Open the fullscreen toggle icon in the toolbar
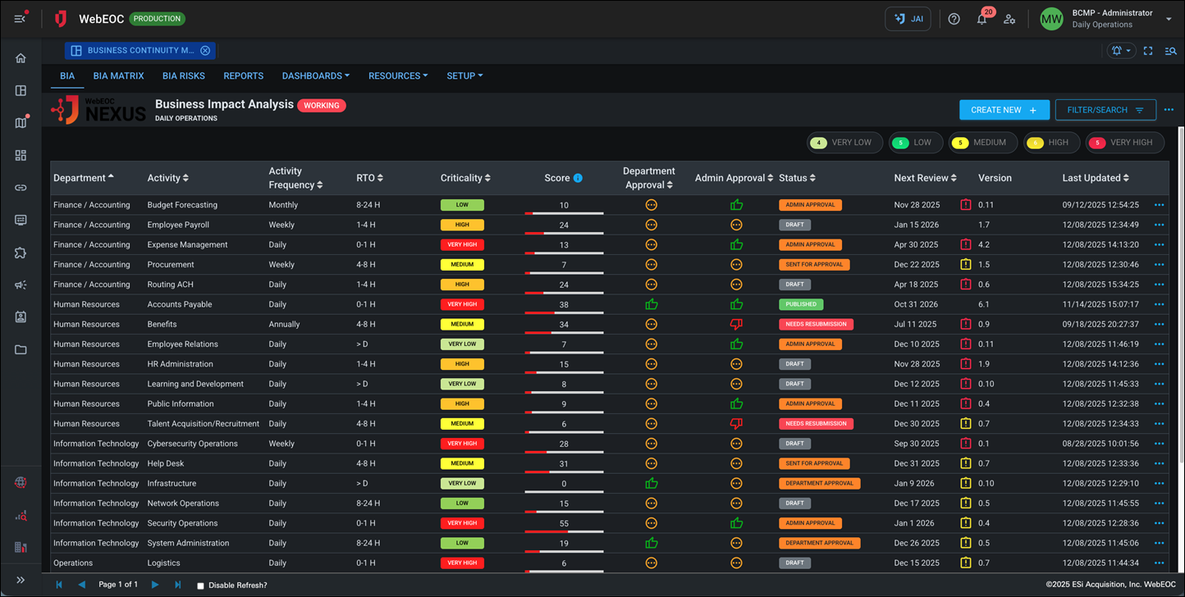Image resolution: width=1185 pixels, height=597 pixels. [x=1148, y=50]
